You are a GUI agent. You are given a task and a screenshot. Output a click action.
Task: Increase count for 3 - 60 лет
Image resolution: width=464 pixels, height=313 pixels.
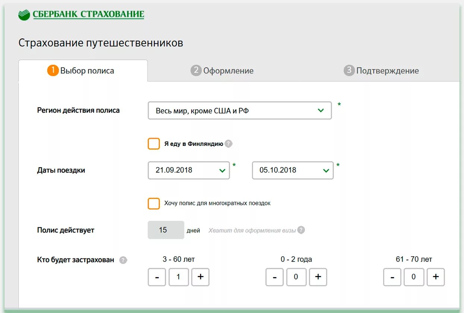201,277
